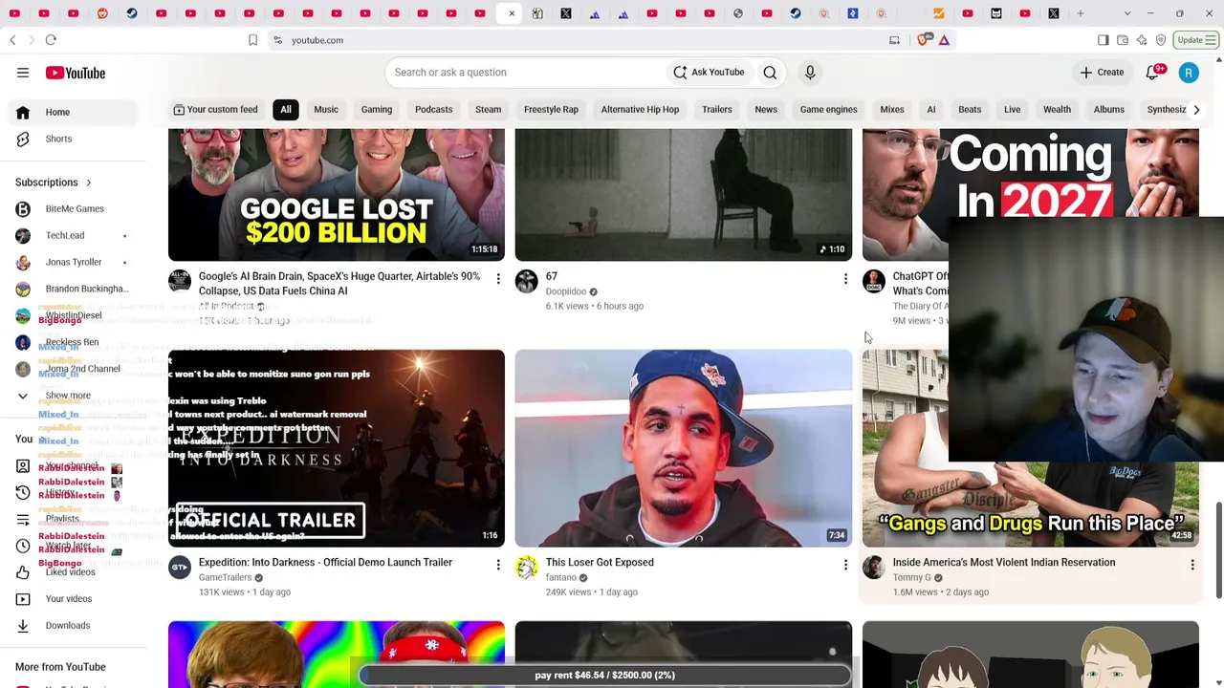
Task: Open the Jonas Tyroller channel avatar
Action: pyautogui.click(x=23, y=262)
